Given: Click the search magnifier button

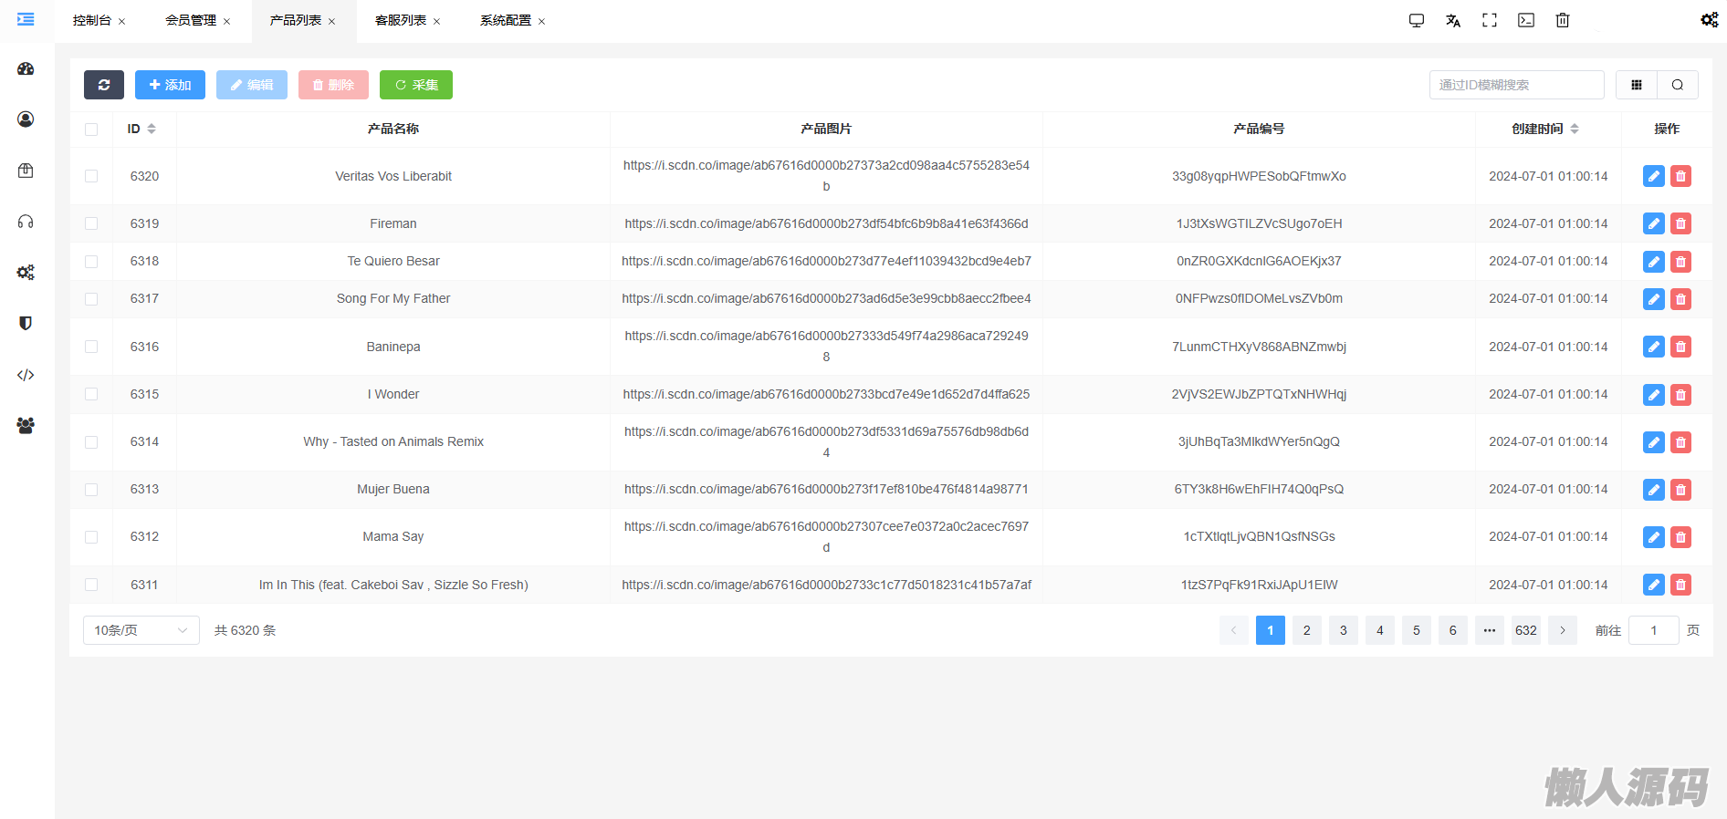Looking at the screenshot, I should (x=1678, y=85).
